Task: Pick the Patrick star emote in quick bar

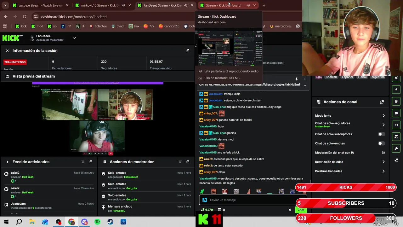Action: click(x=248, y=191)
